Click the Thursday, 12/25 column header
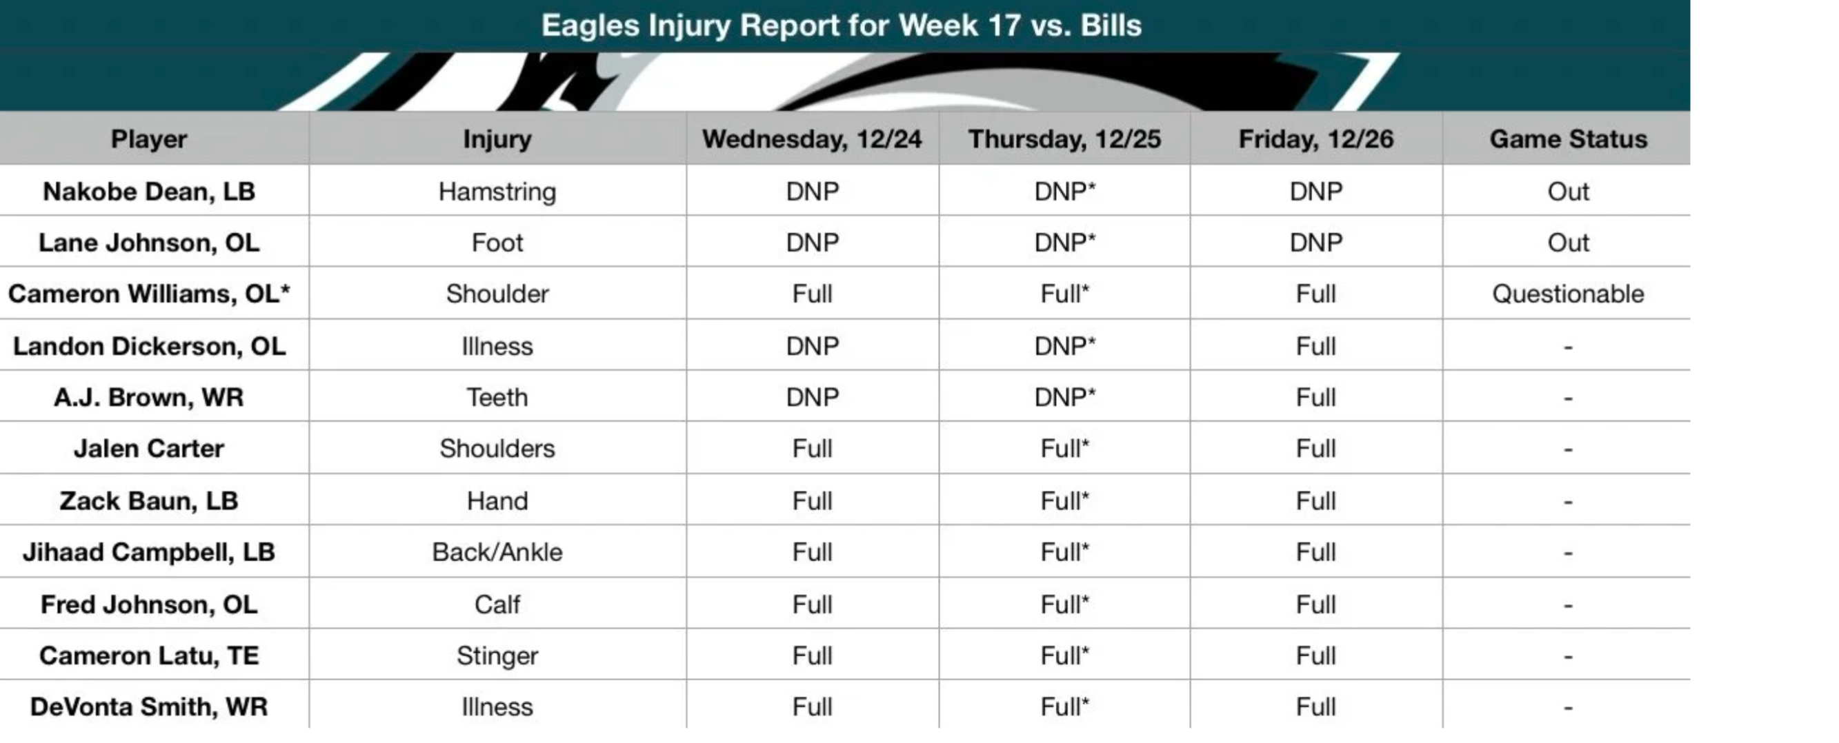The width and height of the screenshot is (1839, 743). 1064,139
